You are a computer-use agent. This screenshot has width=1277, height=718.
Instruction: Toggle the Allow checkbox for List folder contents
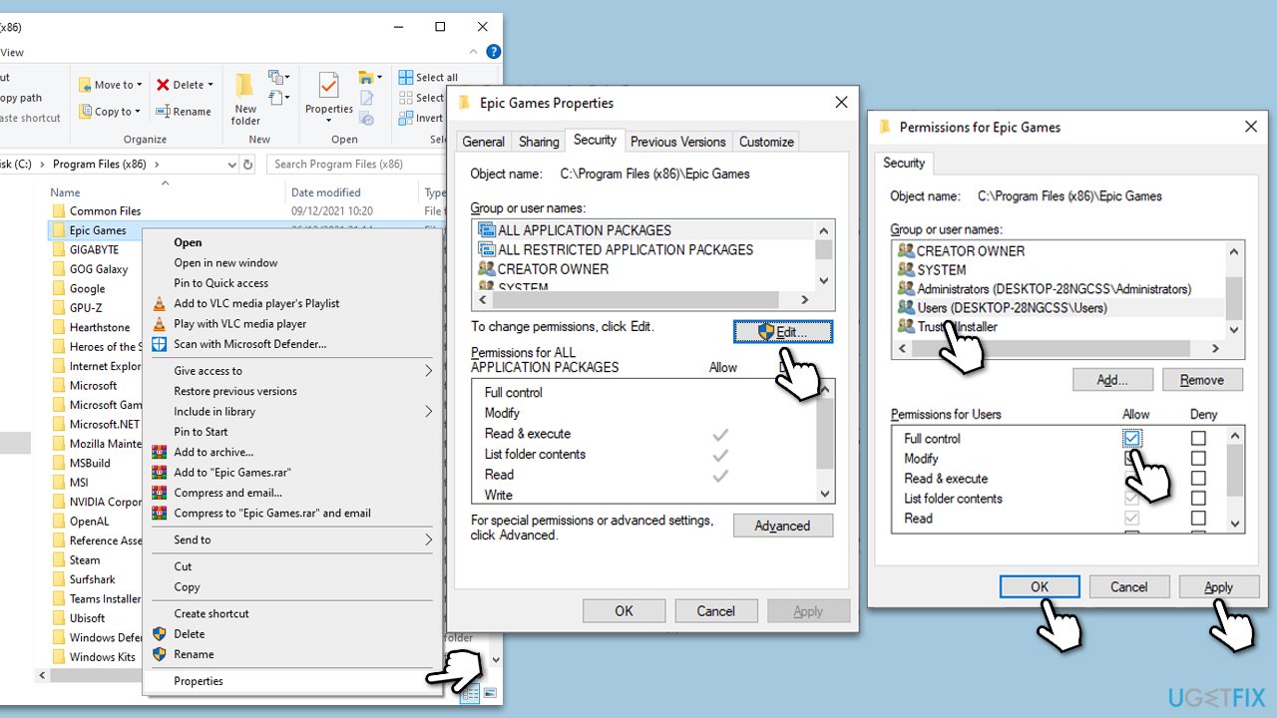[1132, 499]
